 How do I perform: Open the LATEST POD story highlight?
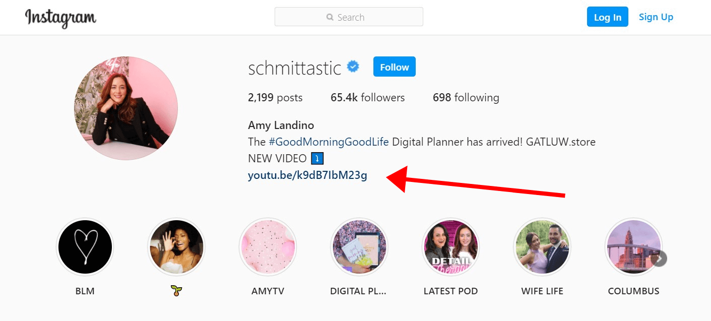coord(450,246)
